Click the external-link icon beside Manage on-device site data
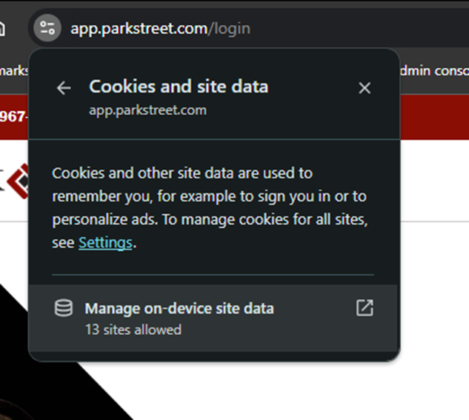Viewport: 469px width, 420px height. [365, 307]
